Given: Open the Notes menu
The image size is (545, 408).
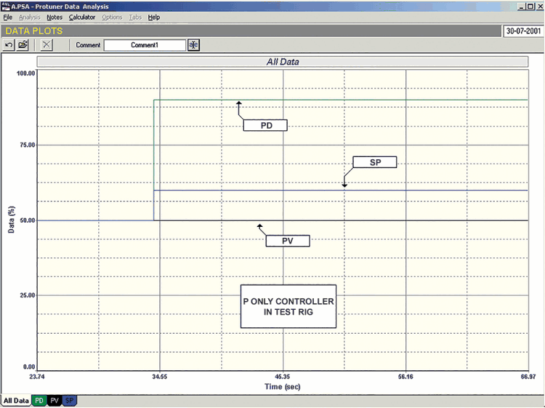Looking at the screenshot, I should pos(54,17).
